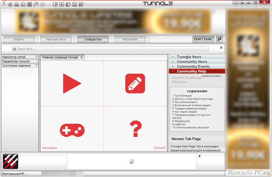Viewport: 272px width, 177px height.
Task: Open contents item Как использовать
Action: (x=185, y=102)
